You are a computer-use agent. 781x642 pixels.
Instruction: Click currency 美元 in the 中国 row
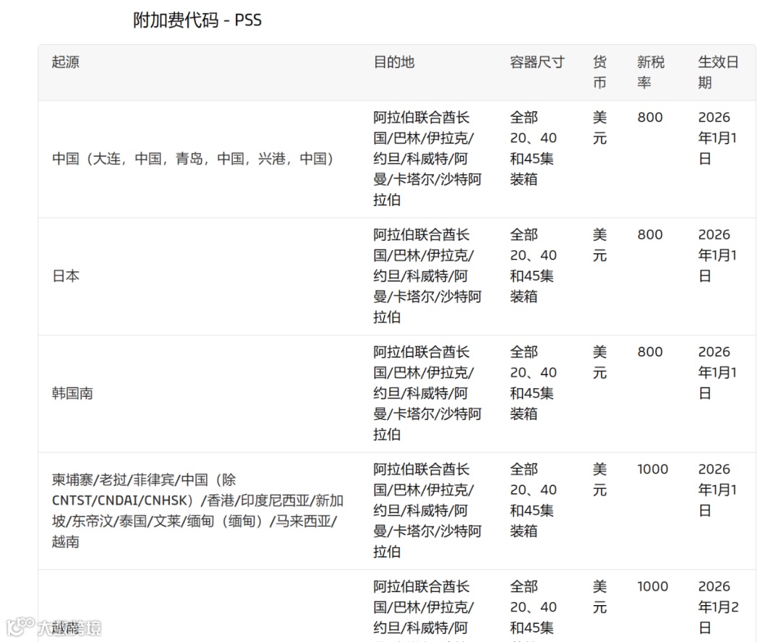599,128
